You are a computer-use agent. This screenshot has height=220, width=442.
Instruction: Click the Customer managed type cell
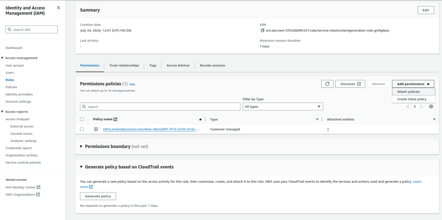[225, 130]
